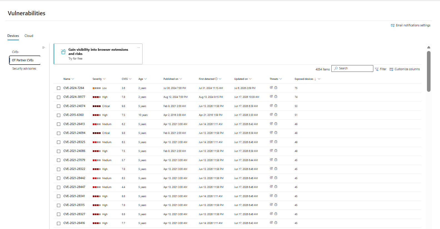Viewport: 440px width, 229px height.
Task: Open Email notifications settings
Action: pos(411,25)
